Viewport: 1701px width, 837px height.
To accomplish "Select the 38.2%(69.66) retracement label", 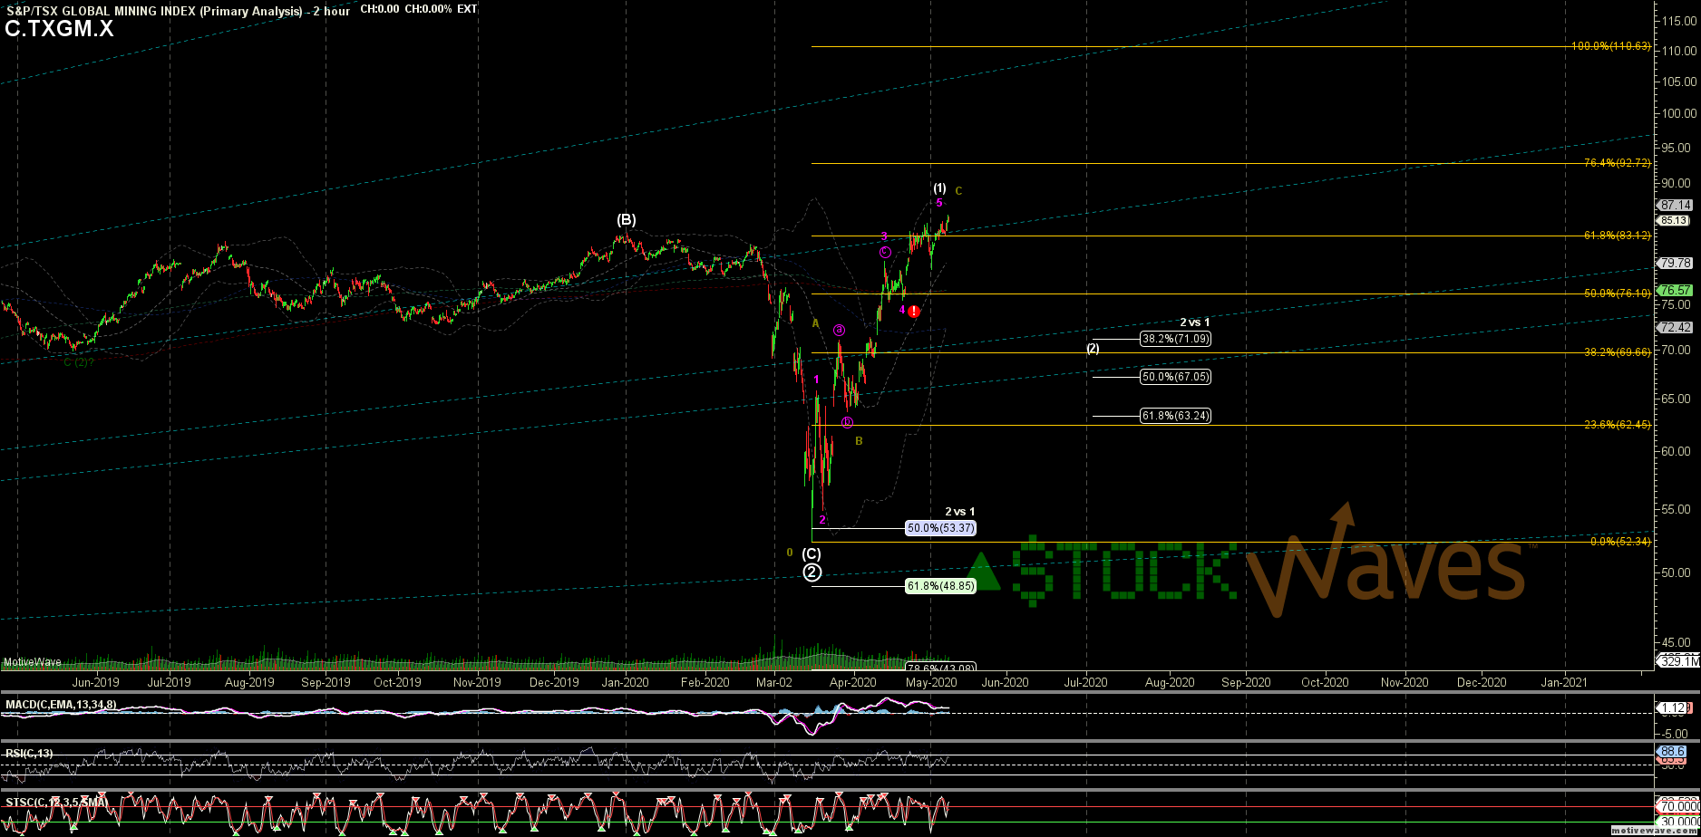I will (1617, 352).
